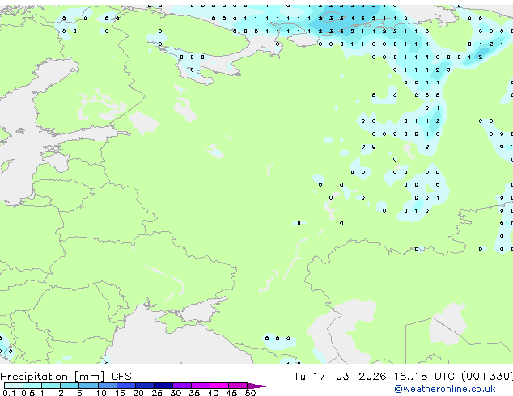Pick the 20–25 mm dark blue swatch
The width and height of the screenshot is (513, 396).
point(144,385)
